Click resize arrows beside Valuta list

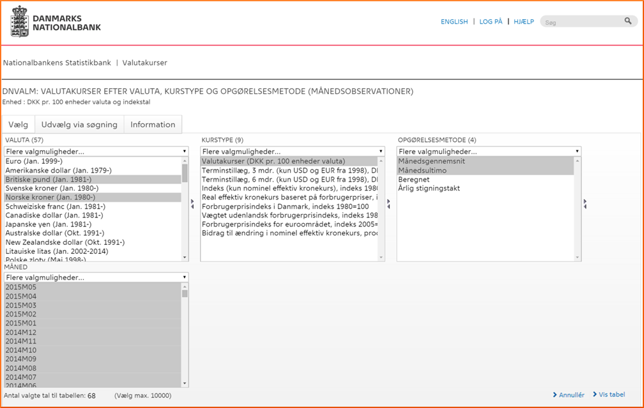tap(192, 204)
